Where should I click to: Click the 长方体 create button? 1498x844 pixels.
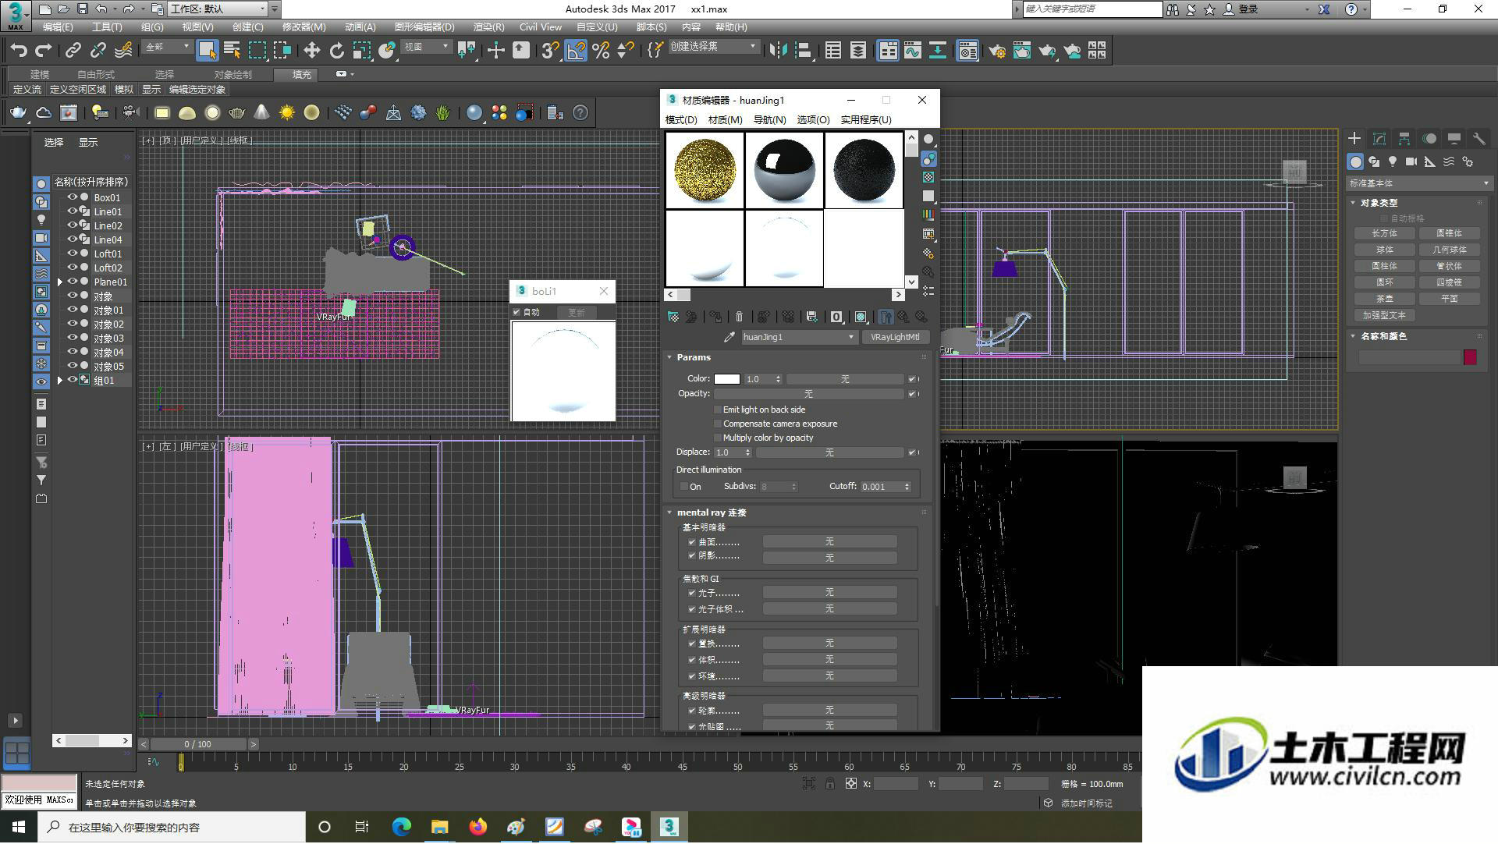1384,233
